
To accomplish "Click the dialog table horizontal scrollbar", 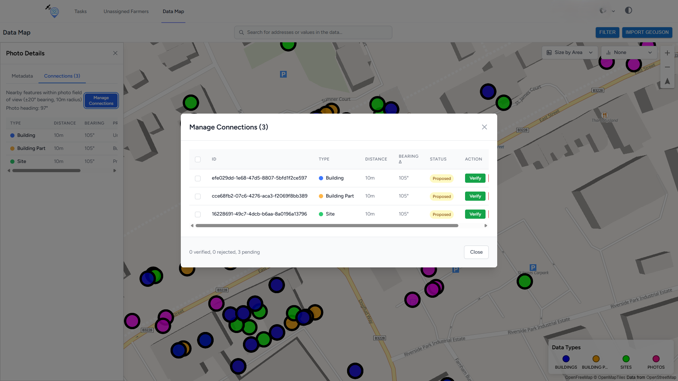I will [x=327, y=226].
